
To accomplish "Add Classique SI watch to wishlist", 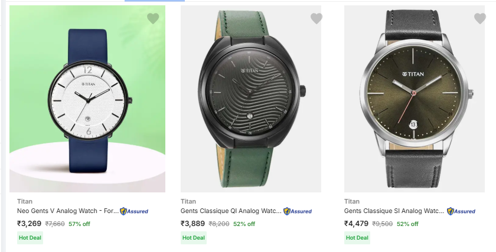I will pos(480,18).
